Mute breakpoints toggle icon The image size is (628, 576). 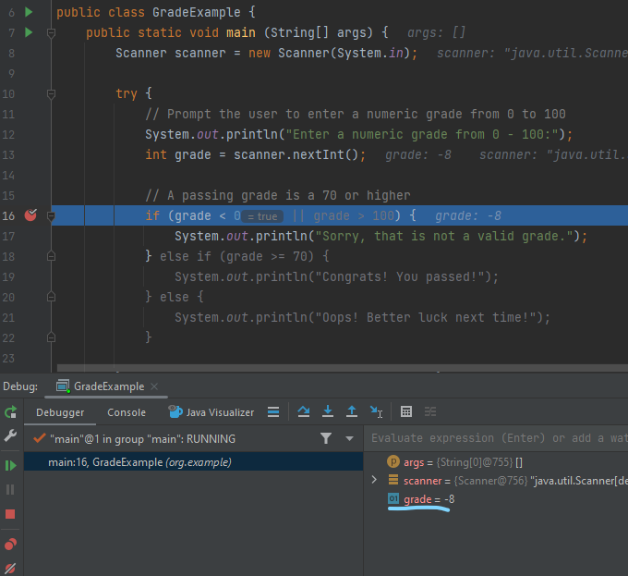[x=10, y=569]
